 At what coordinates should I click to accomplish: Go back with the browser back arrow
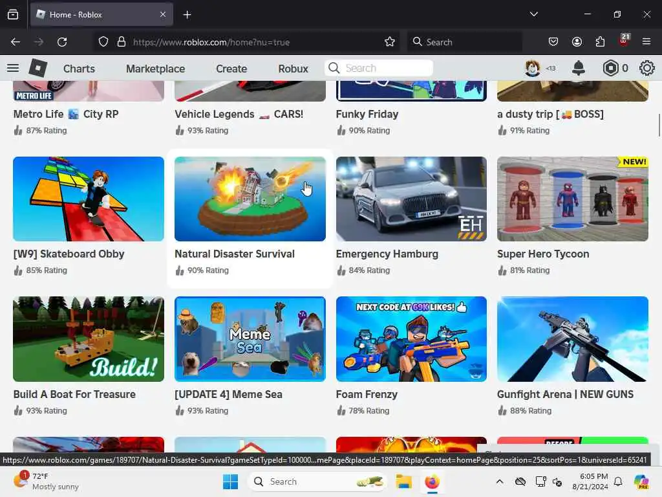pyautogui.click(x=16, y=42)
